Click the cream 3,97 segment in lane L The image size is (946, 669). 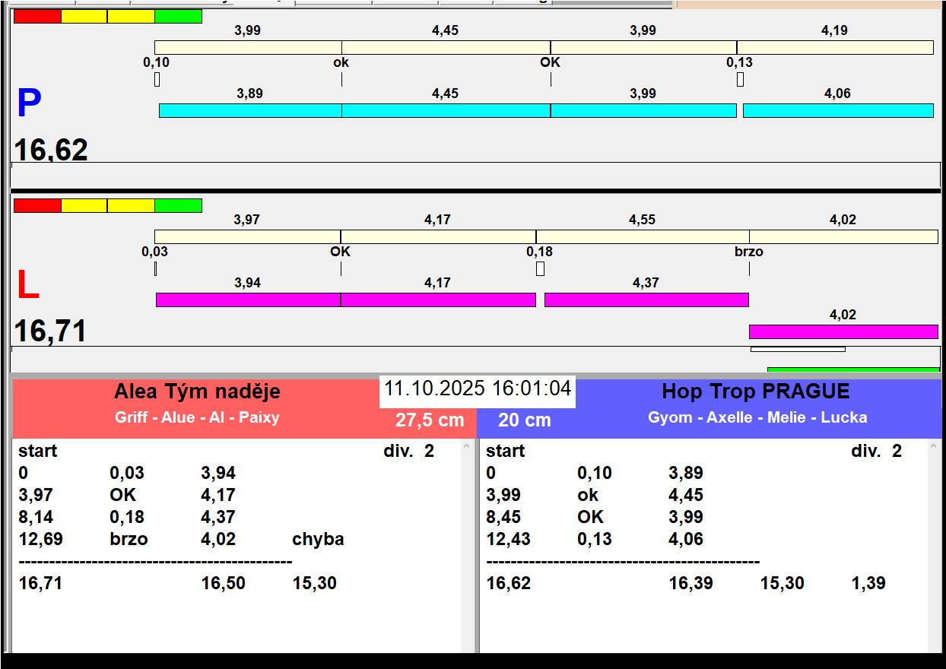[247, 236]
